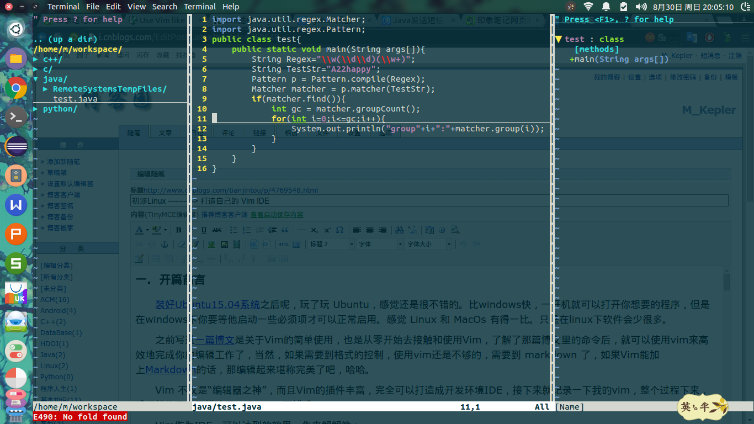Click line 3 'public class test{'
Screen dimensions: 754x424
257,39
